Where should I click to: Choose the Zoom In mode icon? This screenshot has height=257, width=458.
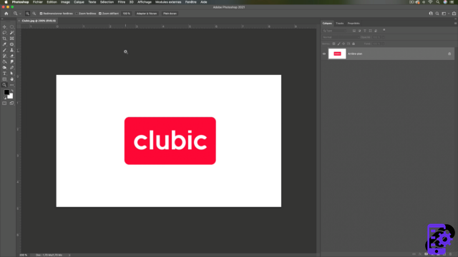click(27, 14)
